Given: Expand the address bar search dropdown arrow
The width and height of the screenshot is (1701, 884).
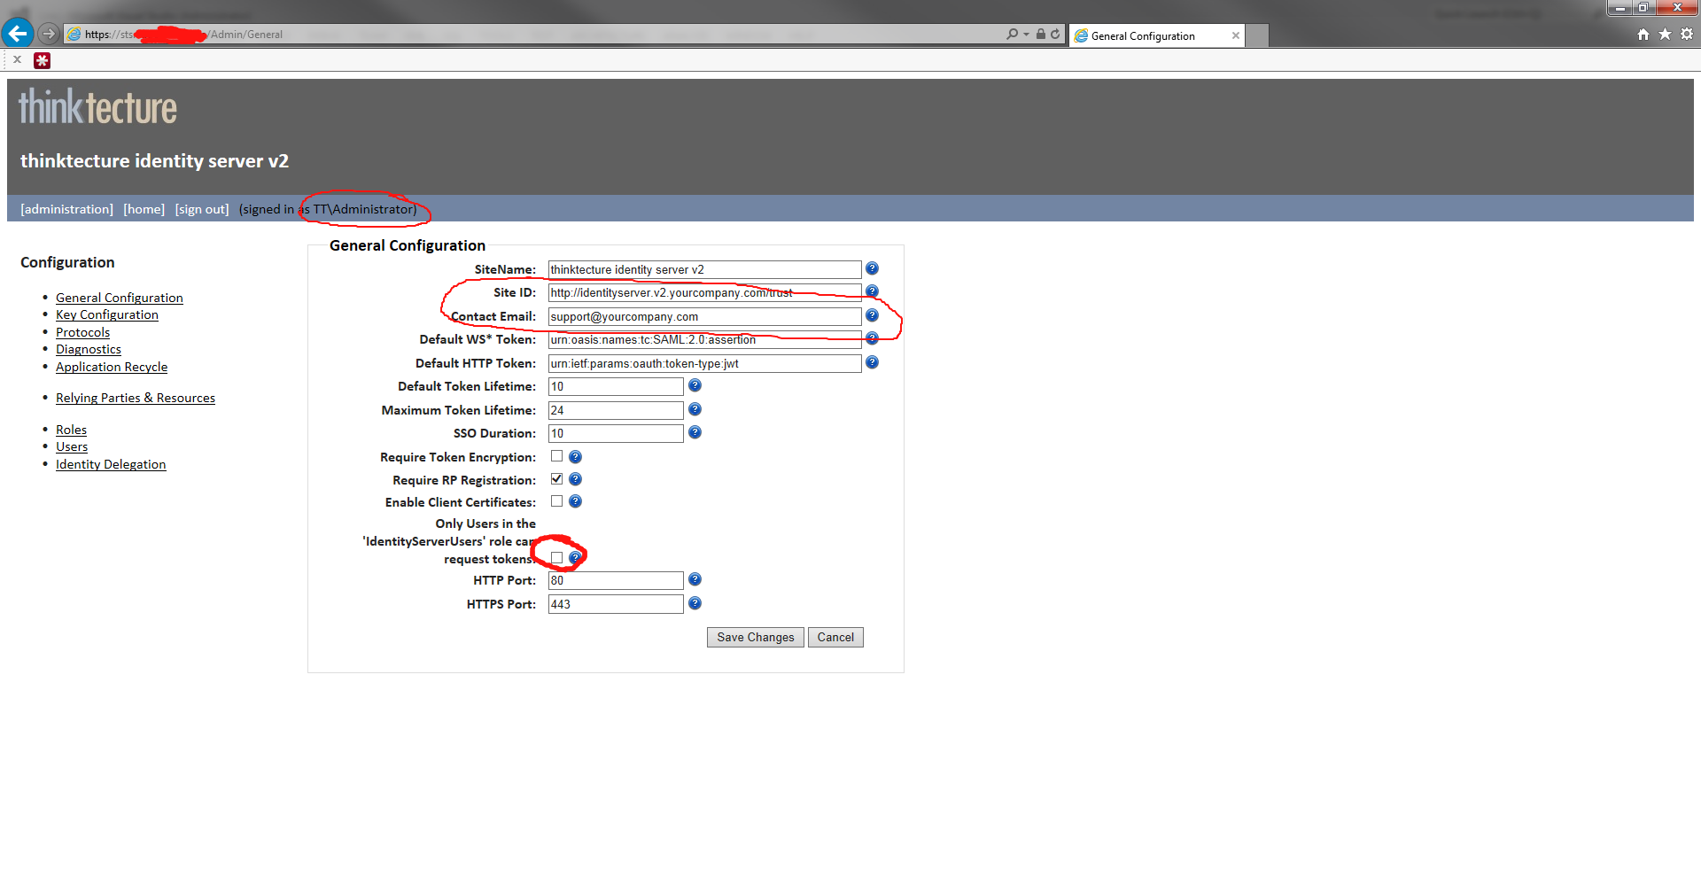Looking at the screenshot, I should tap(1026, 35).
